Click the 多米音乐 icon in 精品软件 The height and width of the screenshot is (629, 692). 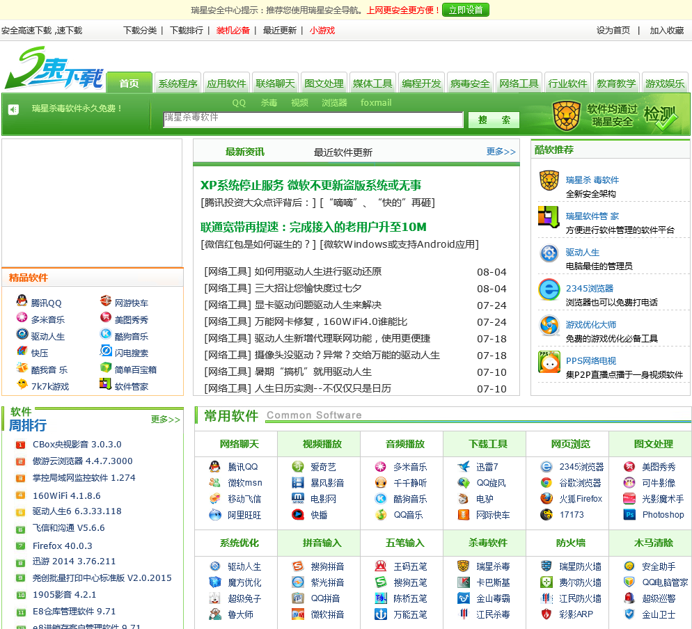(22, 317)
